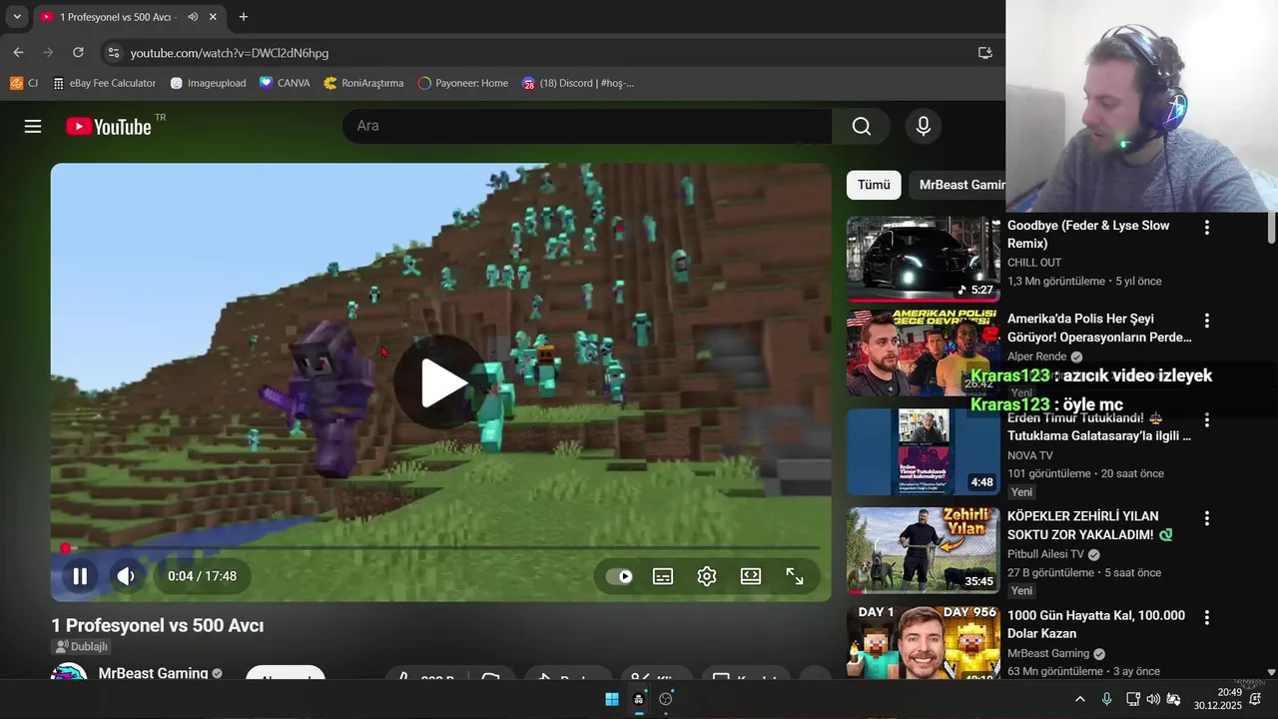Open the Erden Timur Tutuklandı thumbnail
The image size is (1278, 719).
click(x=924, y=451)
